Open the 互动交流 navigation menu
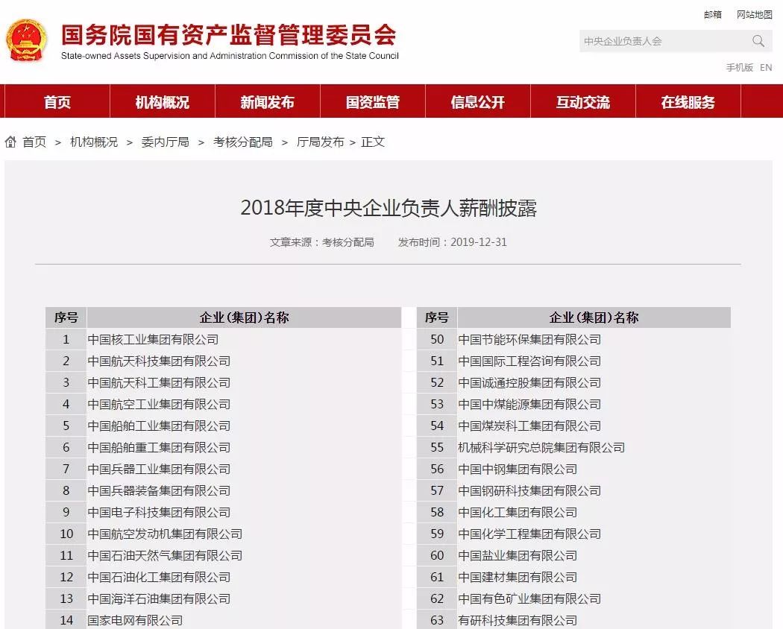Viewport: 783px width, 629px height. pyautogui.click(x=582, y=102)
